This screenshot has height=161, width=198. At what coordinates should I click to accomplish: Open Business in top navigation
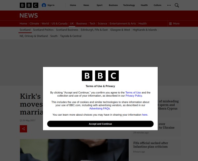click(x=113, y=5)
